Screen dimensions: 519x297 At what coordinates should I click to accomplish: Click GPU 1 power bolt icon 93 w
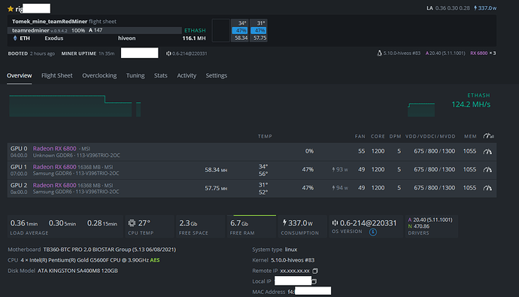coord(334,170)
